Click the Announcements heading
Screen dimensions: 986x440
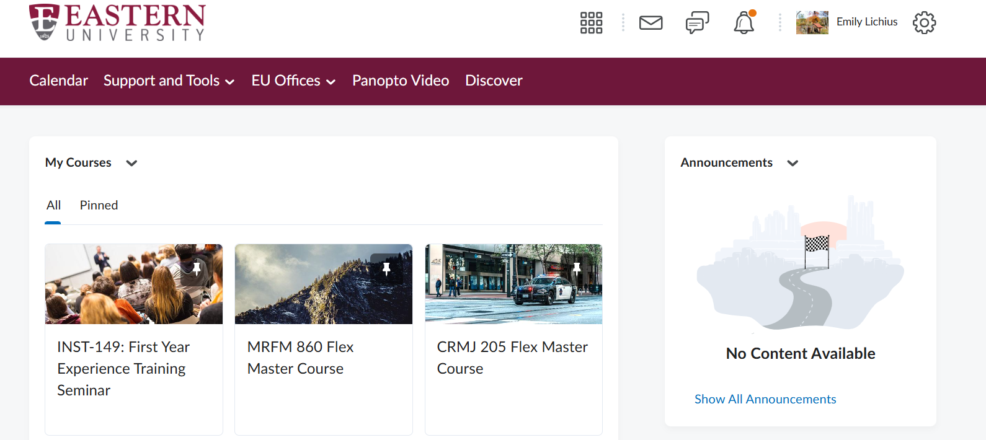pyautogui.click(x=726, y=162)
